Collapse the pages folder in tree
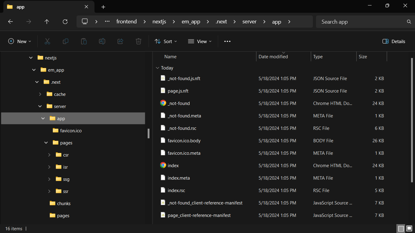 tap(46, 143)
